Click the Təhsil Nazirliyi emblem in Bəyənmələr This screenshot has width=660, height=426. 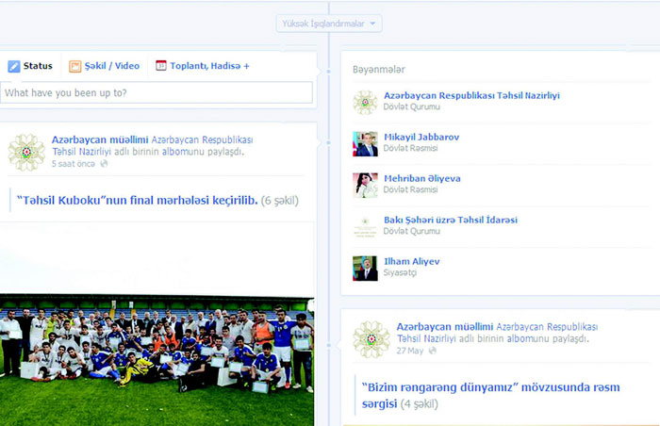click(365, 103)
